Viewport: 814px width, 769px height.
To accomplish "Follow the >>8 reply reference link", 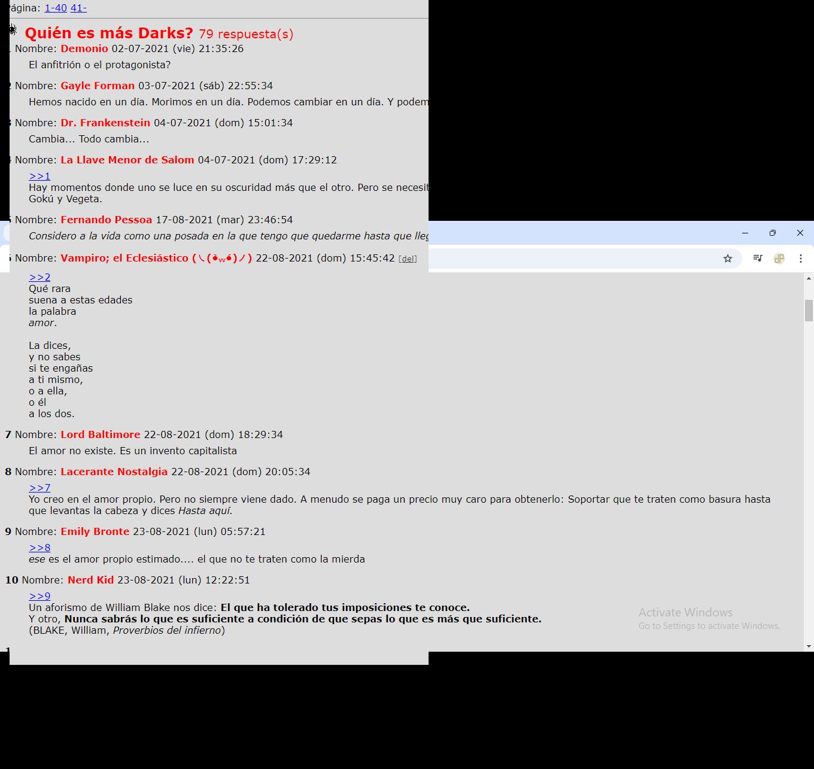I will click(40, 548).
